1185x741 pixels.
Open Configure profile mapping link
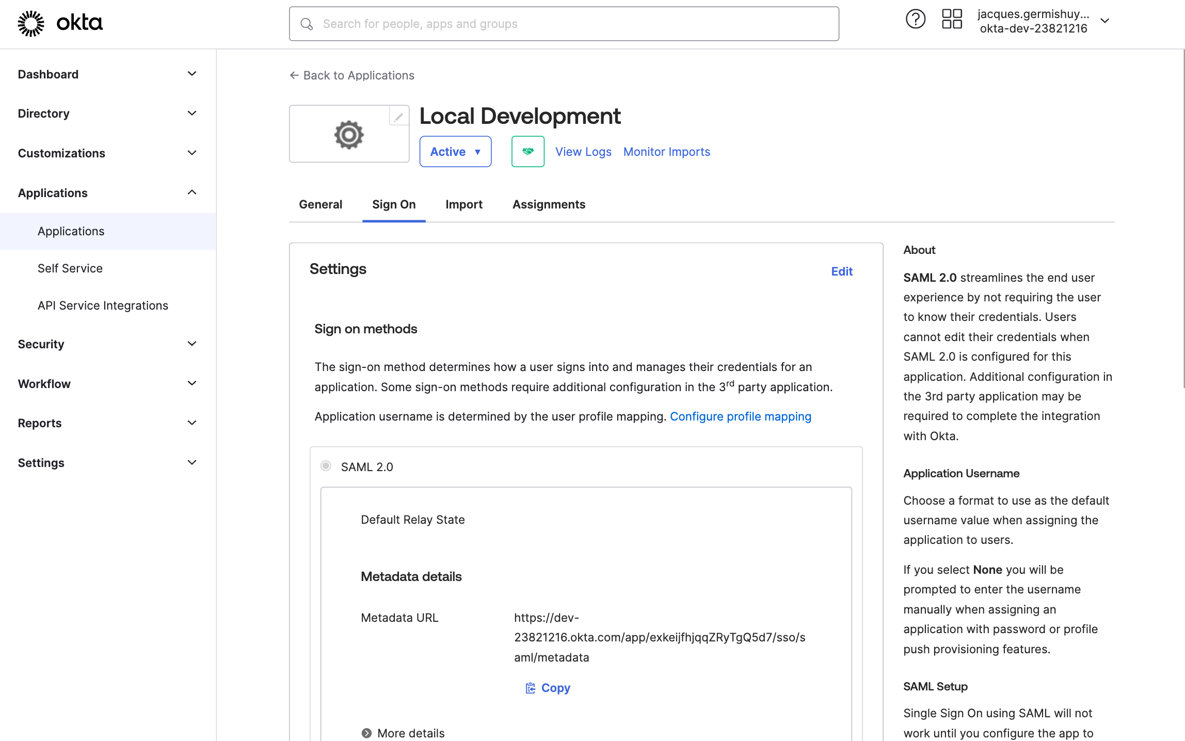740,416
